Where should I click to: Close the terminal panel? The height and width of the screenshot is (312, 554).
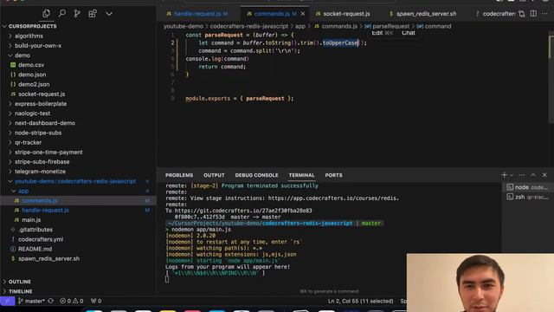(x=544, y=175)
